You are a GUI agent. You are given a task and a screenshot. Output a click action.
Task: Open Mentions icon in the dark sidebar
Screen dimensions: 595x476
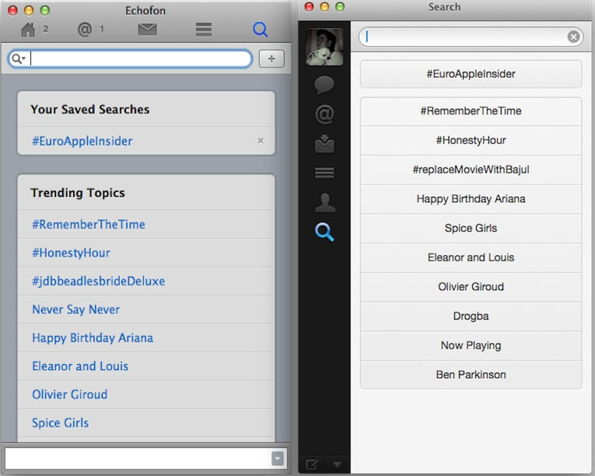[324, 114]
